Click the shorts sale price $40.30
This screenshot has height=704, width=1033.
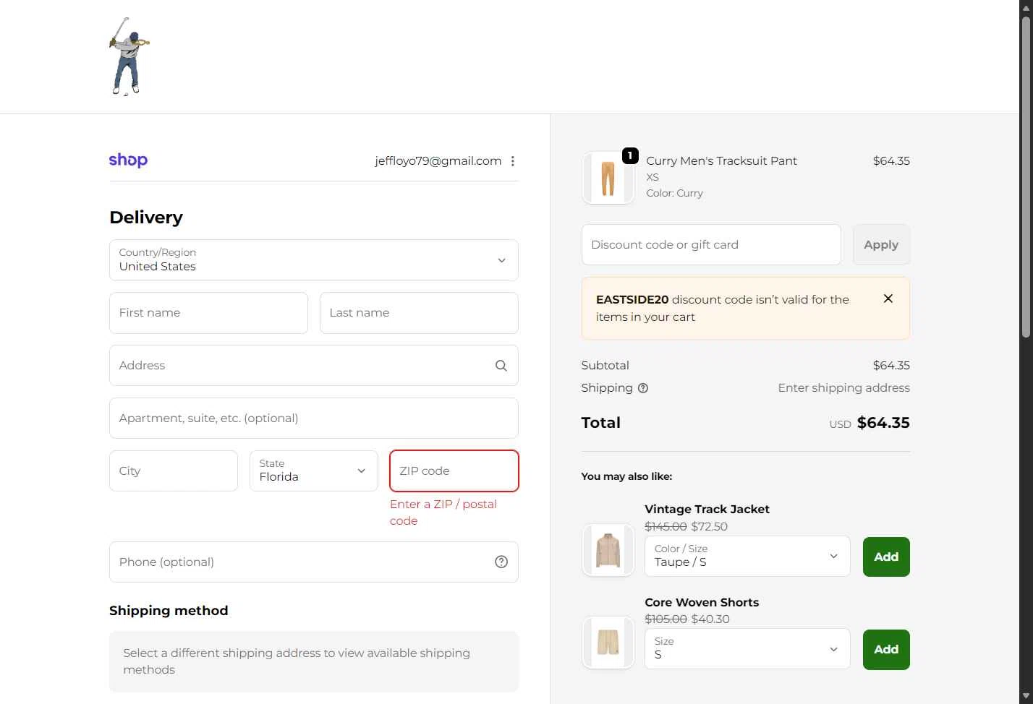(x=710, y=619)
